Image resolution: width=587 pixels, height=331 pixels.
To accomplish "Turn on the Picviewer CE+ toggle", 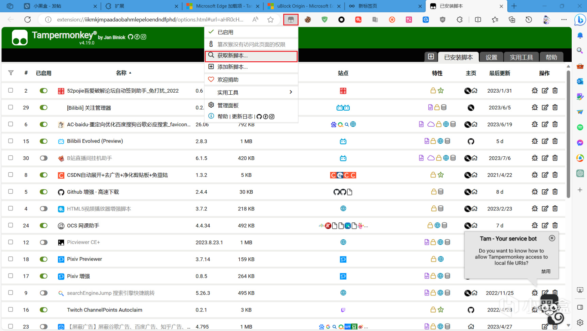I will coord(44,242).
